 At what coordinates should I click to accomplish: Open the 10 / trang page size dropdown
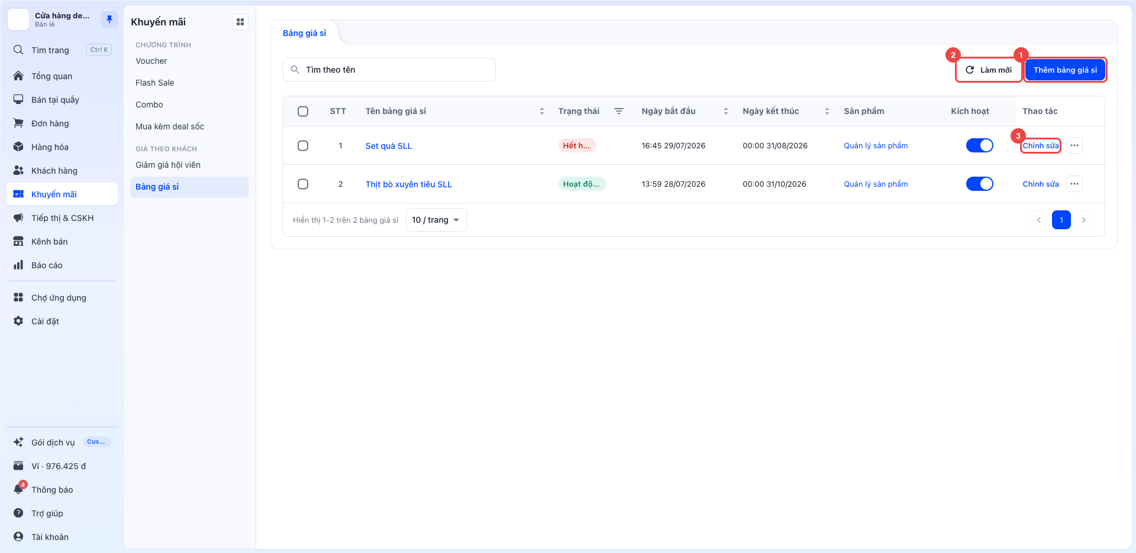coord(437,220)
